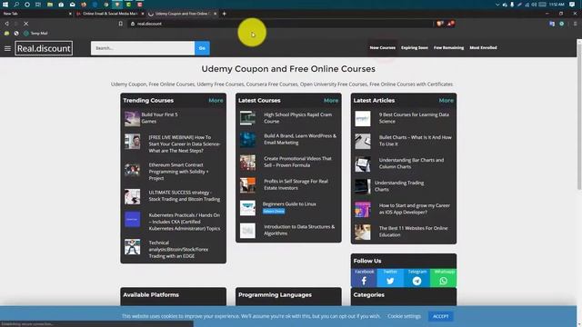Open the translate extension icon
The width and height of the screenshot is (582, 327).
552,24
